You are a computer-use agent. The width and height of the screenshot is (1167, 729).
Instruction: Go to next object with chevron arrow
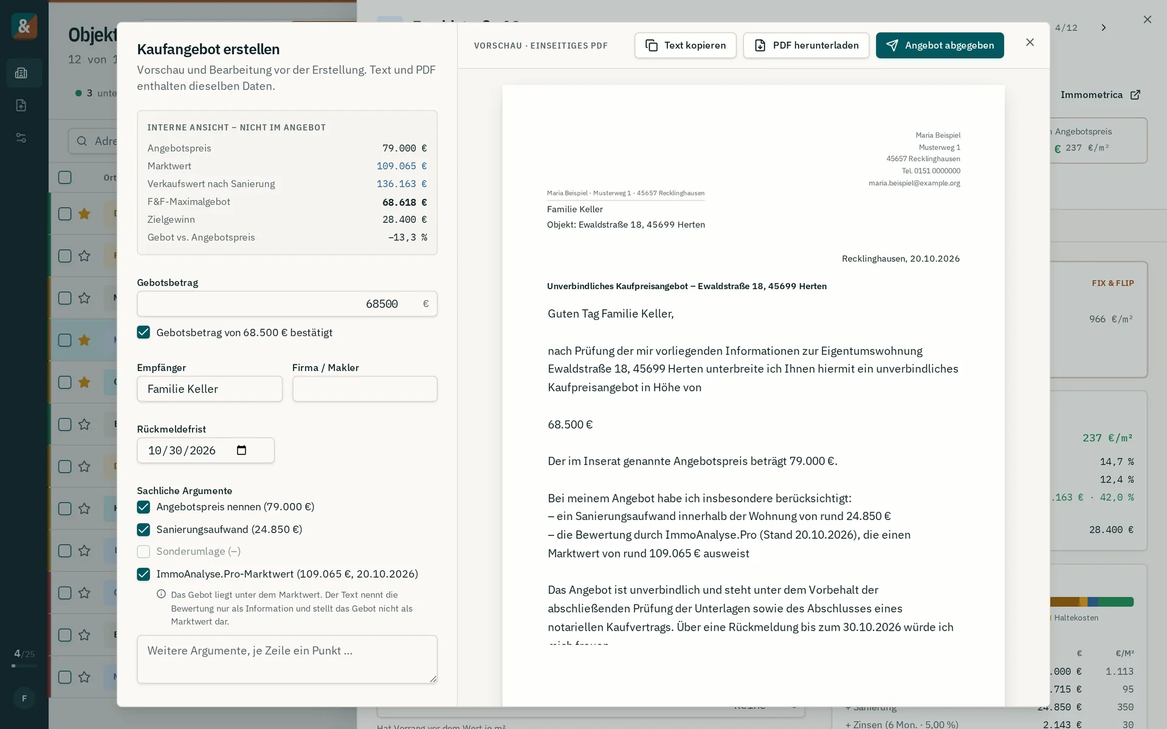(1104, 27)
